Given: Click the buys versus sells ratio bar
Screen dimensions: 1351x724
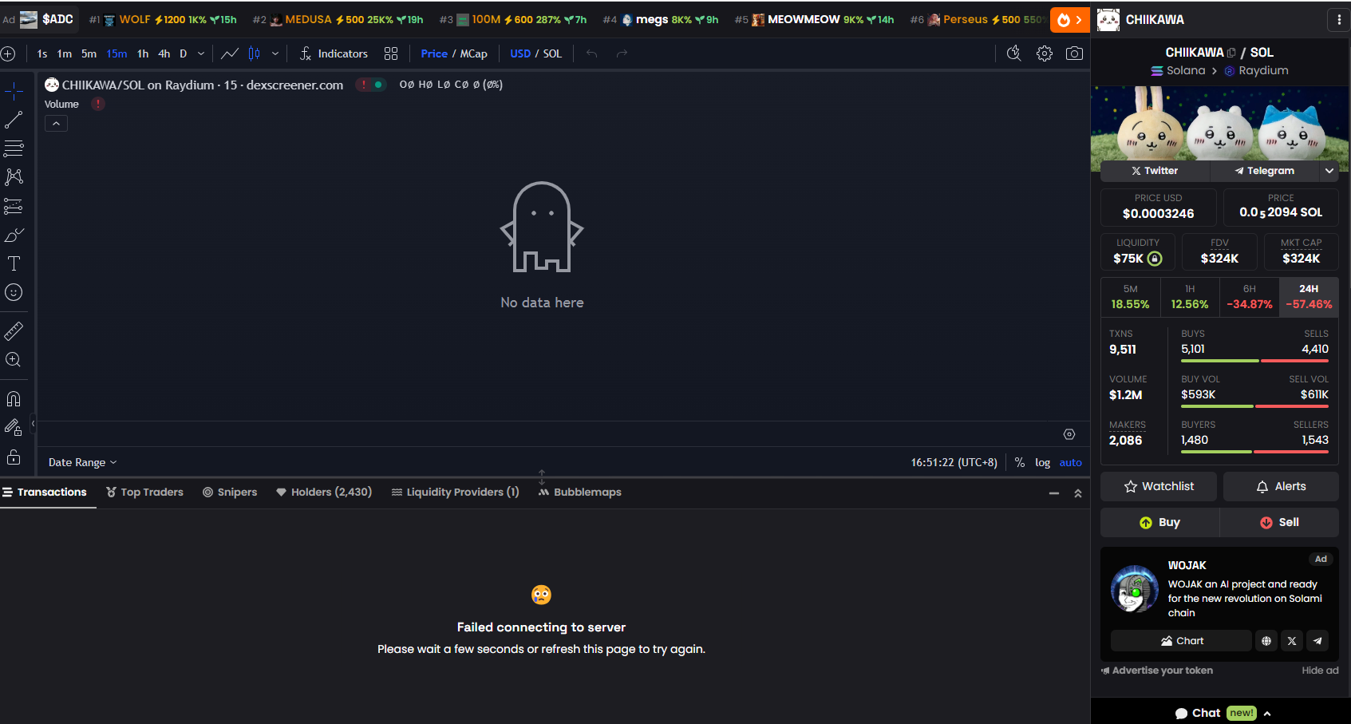Looking at the screenshot, I should (1254, 361).
